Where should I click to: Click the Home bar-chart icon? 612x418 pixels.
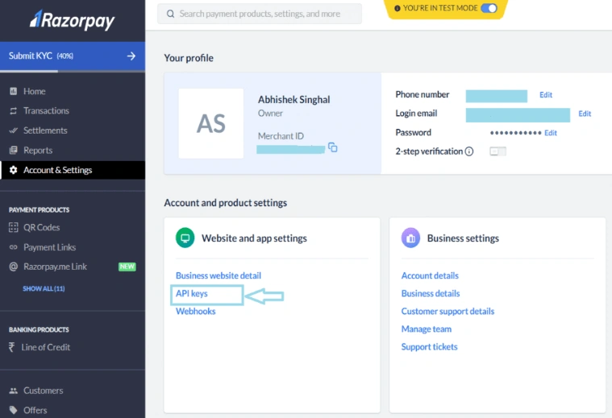(x=13, y=91)
